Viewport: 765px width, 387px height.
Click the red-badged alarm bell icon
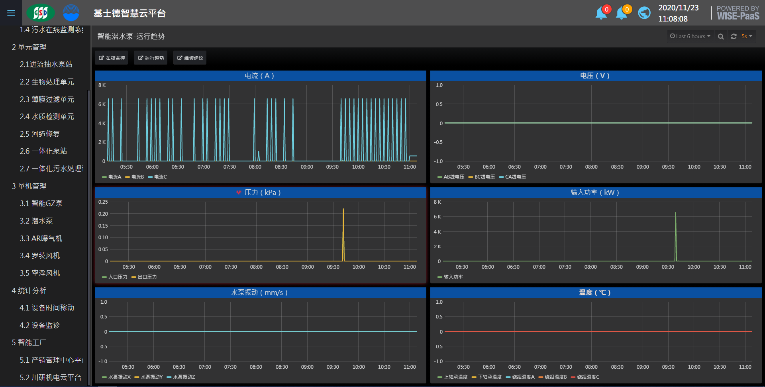click(x=601, y=13)
